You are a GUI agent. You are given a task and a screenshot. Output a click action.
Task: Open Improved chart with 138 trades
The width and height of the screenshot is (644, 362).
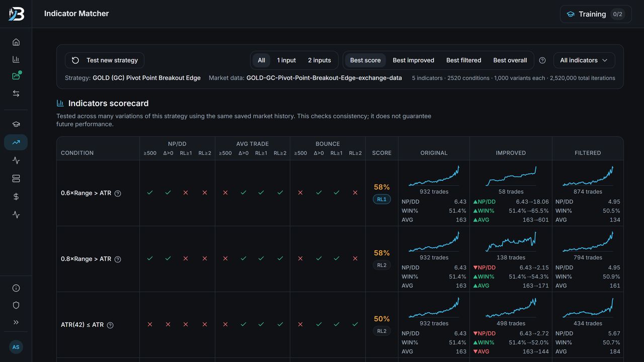pos(511,242)
